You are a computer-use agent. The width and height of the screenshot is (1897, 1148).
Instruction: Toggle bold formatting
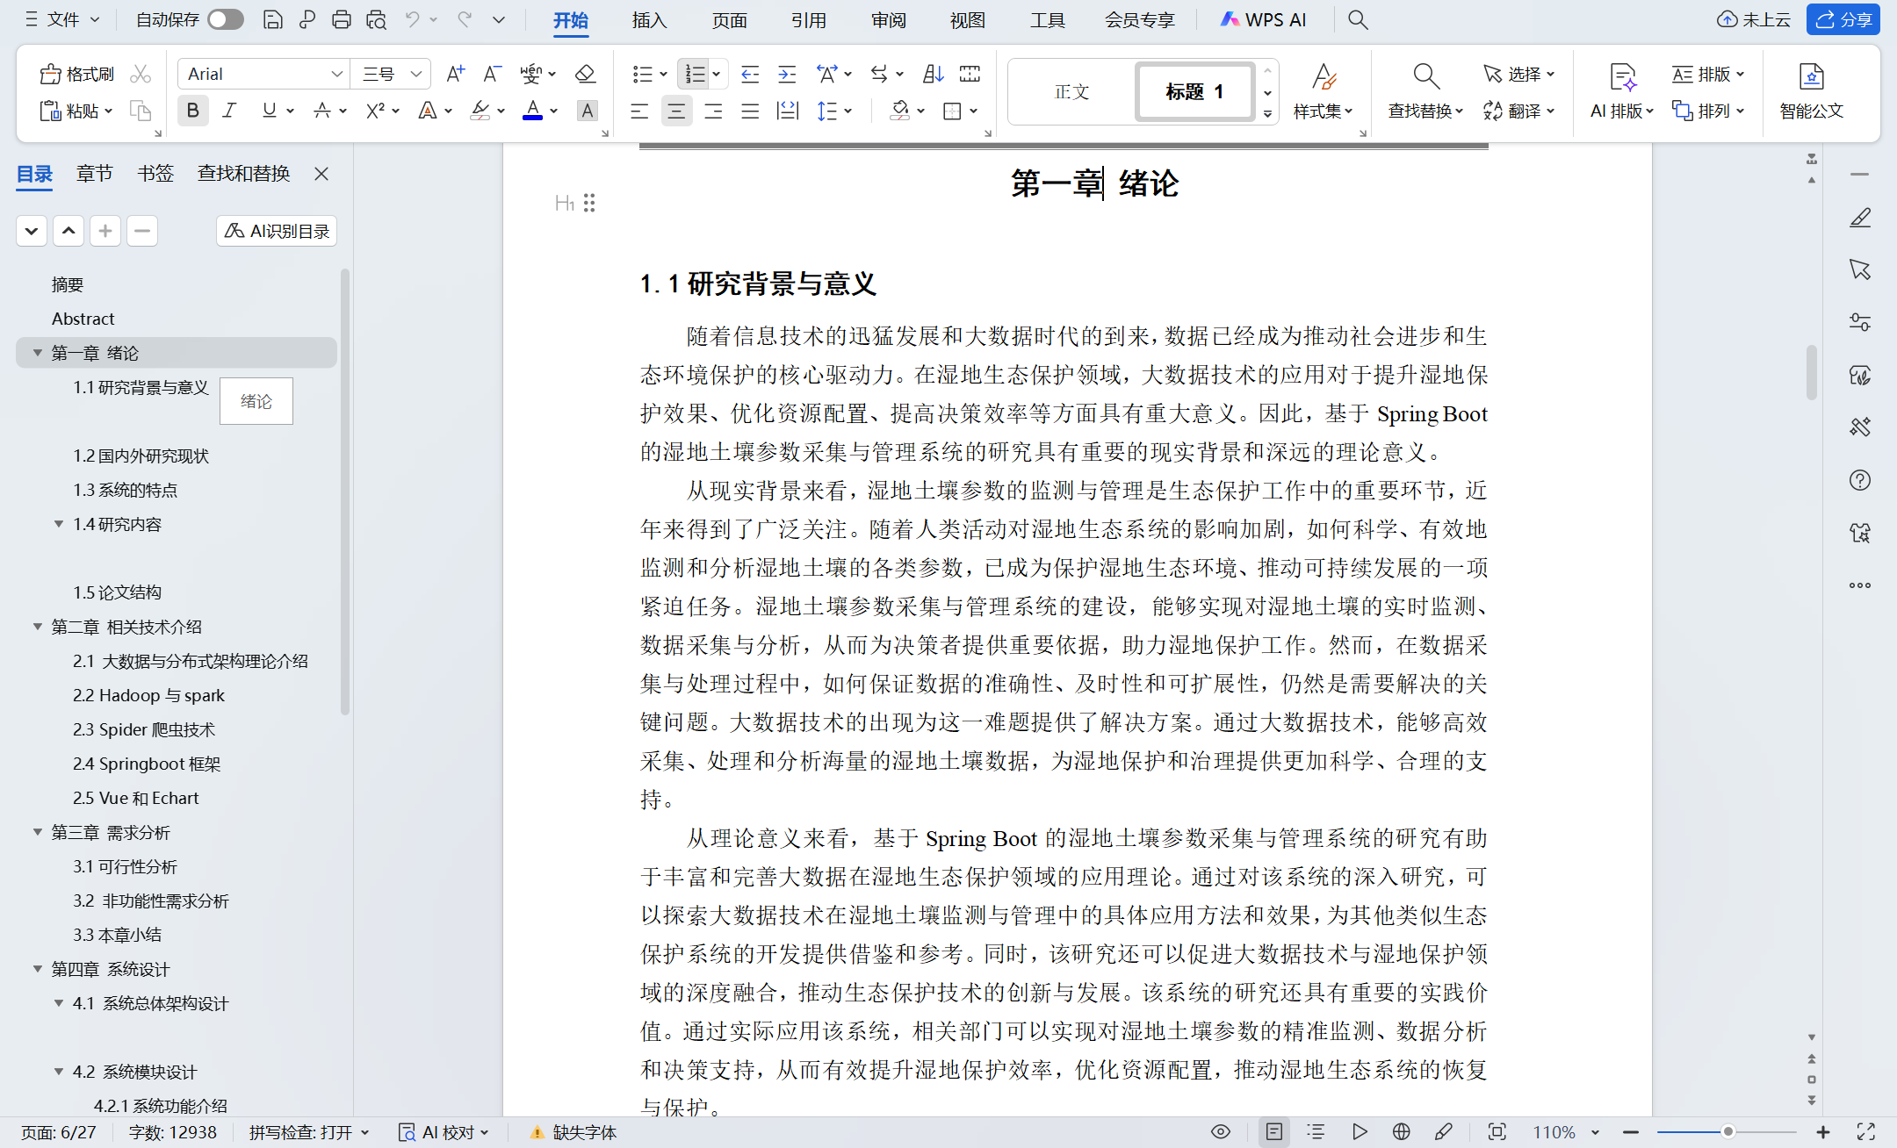pos(192,111)
